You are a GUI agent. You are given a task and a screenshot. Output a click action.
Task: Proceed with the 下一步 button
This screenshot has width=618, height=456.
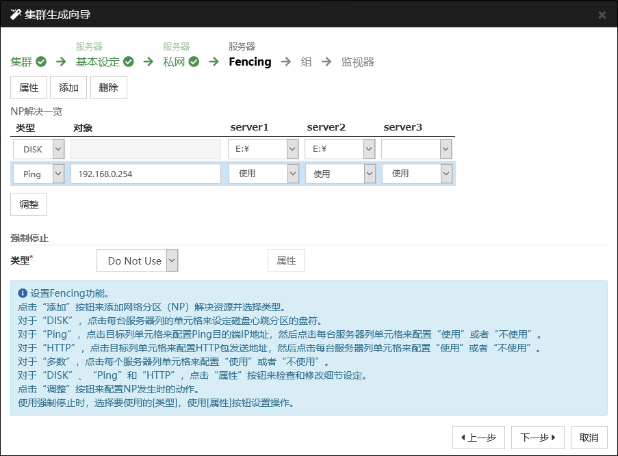pyautogui.click(x=537, y=438)
